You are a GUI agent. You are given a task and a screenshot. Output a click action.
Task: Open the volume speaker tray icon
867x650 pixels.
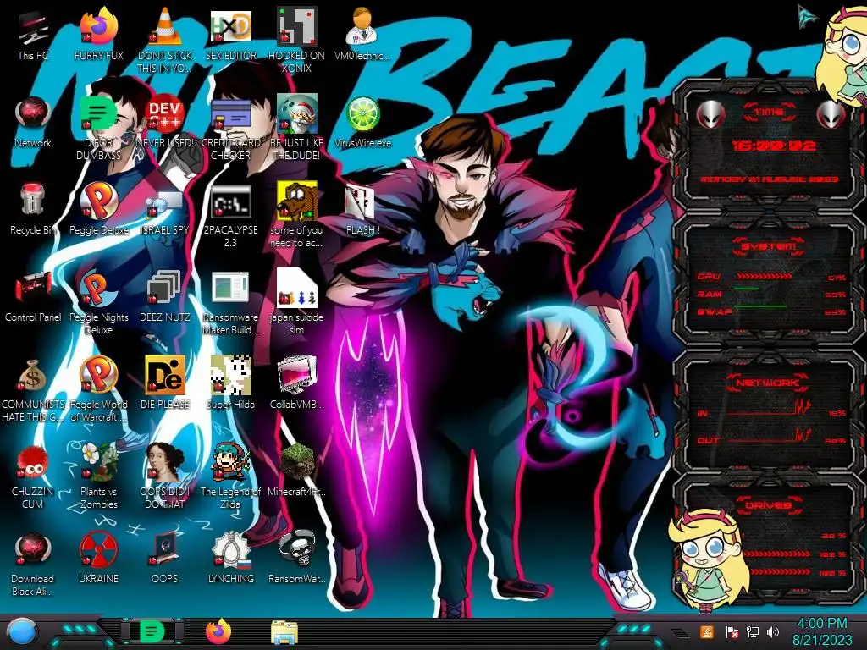[773, 631]
